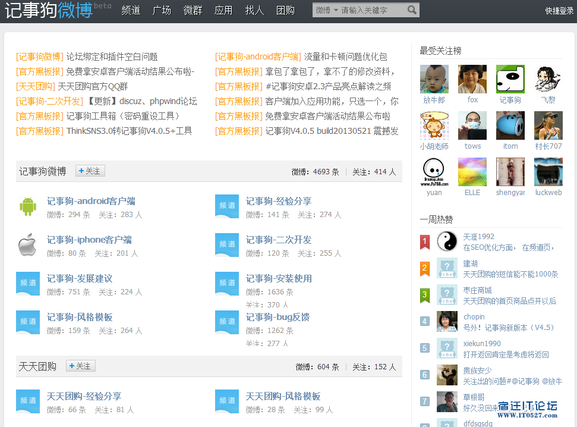577x427 pixels.
Task: Click the 频道 icon beside 记事狗-经验分享
Action: [x=227, y=206]
